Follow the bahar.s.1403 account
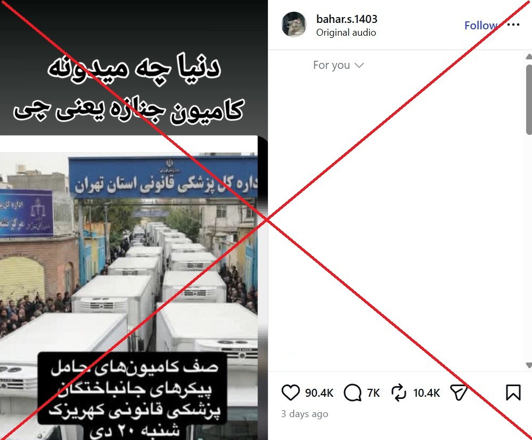The width and height of the screenshot is (532, 440). [481, 26]
